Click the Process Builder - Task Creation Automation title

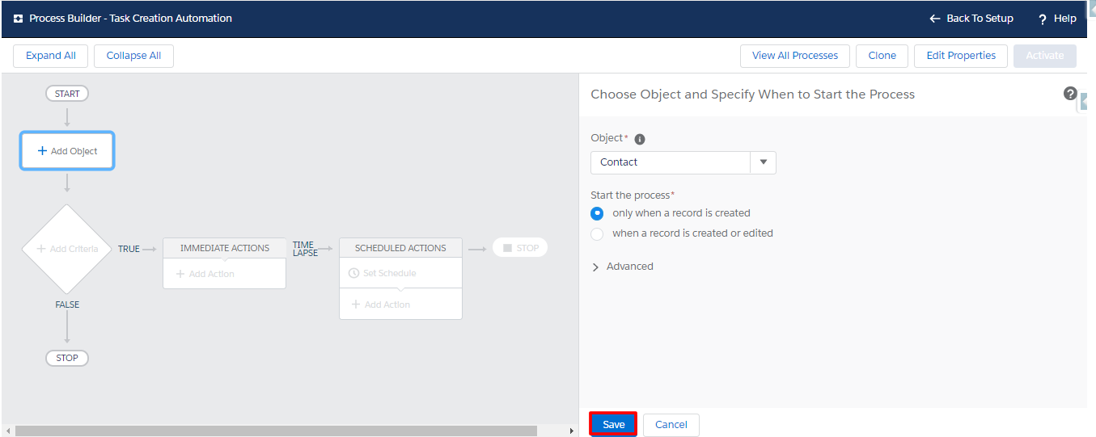(x=131, y=19)
